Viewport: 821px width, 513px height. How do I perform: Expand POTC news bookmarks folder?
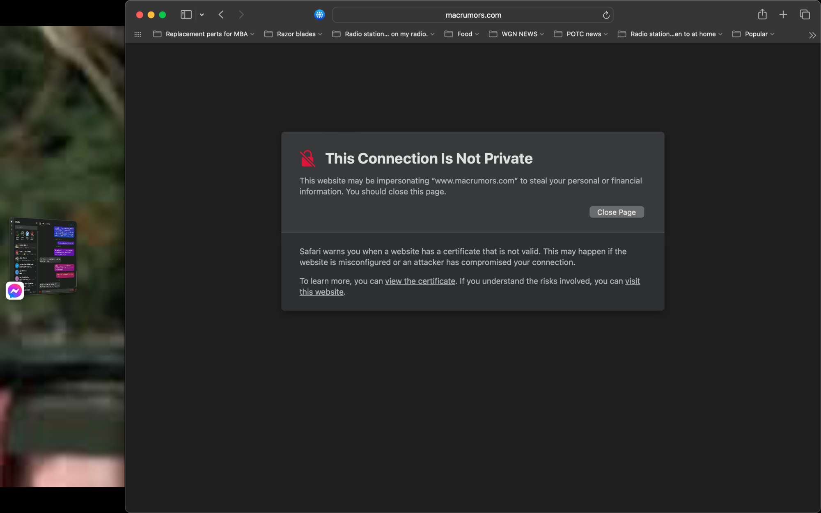[581, 34]
